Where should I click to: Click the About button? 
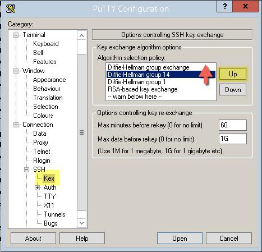point(33,239)
